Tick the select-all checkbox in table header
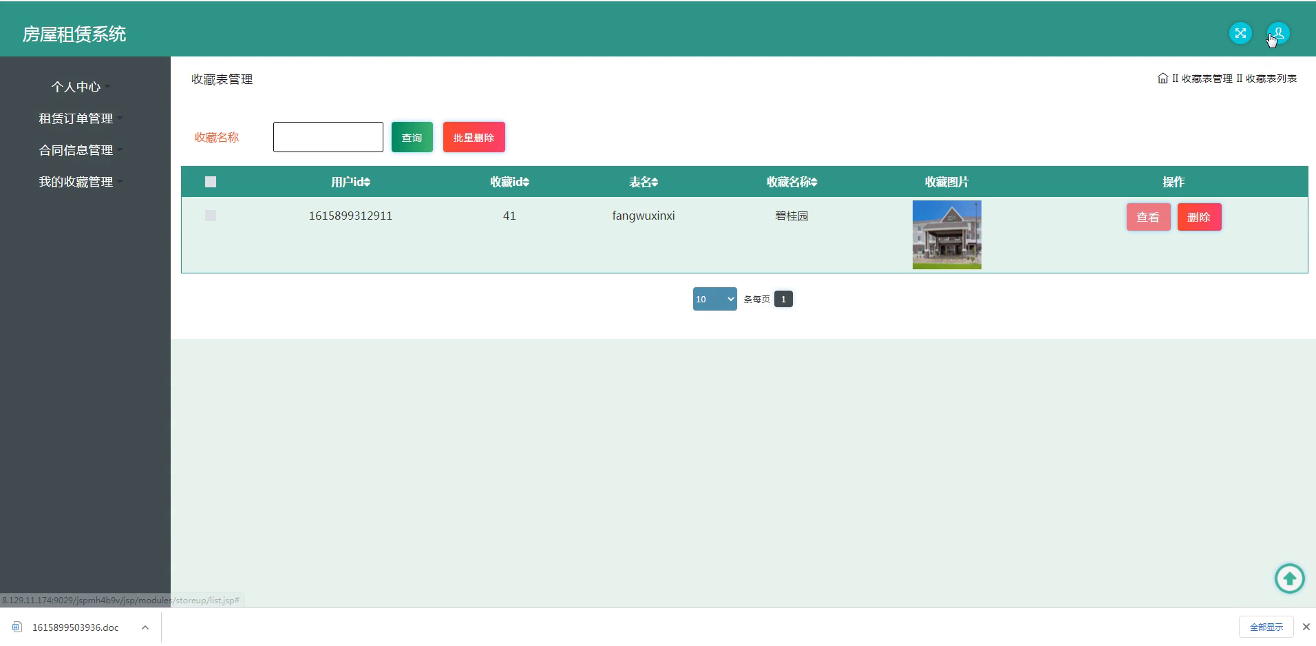Viewport: 1316px width, 646px height. click(x=211, y=182)
